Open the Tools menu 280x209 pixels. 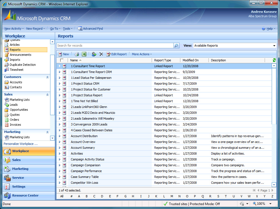point(68,29)
